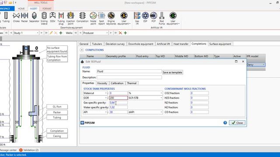This screenshot has height=157, width=280.
Task: Insert a Spot report
Action: (x=101, y=18)
